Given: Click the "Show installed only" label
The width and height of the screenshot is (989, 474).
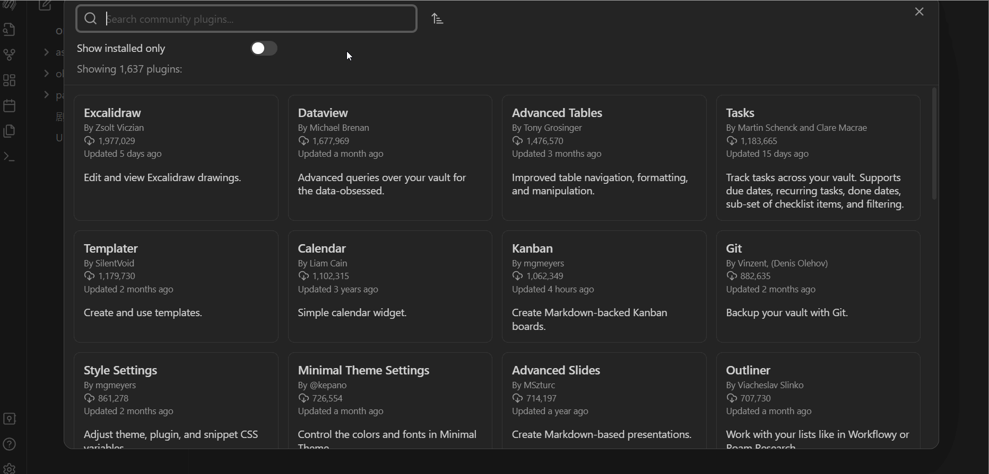Looking at the screenshot, I should [121, 48].
